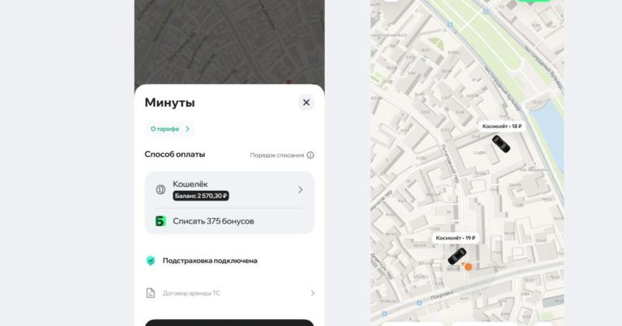The image size is (622, 326).
Task: Select the Кошелёк wallet coin icon
Action: click(x=161, y=189)
